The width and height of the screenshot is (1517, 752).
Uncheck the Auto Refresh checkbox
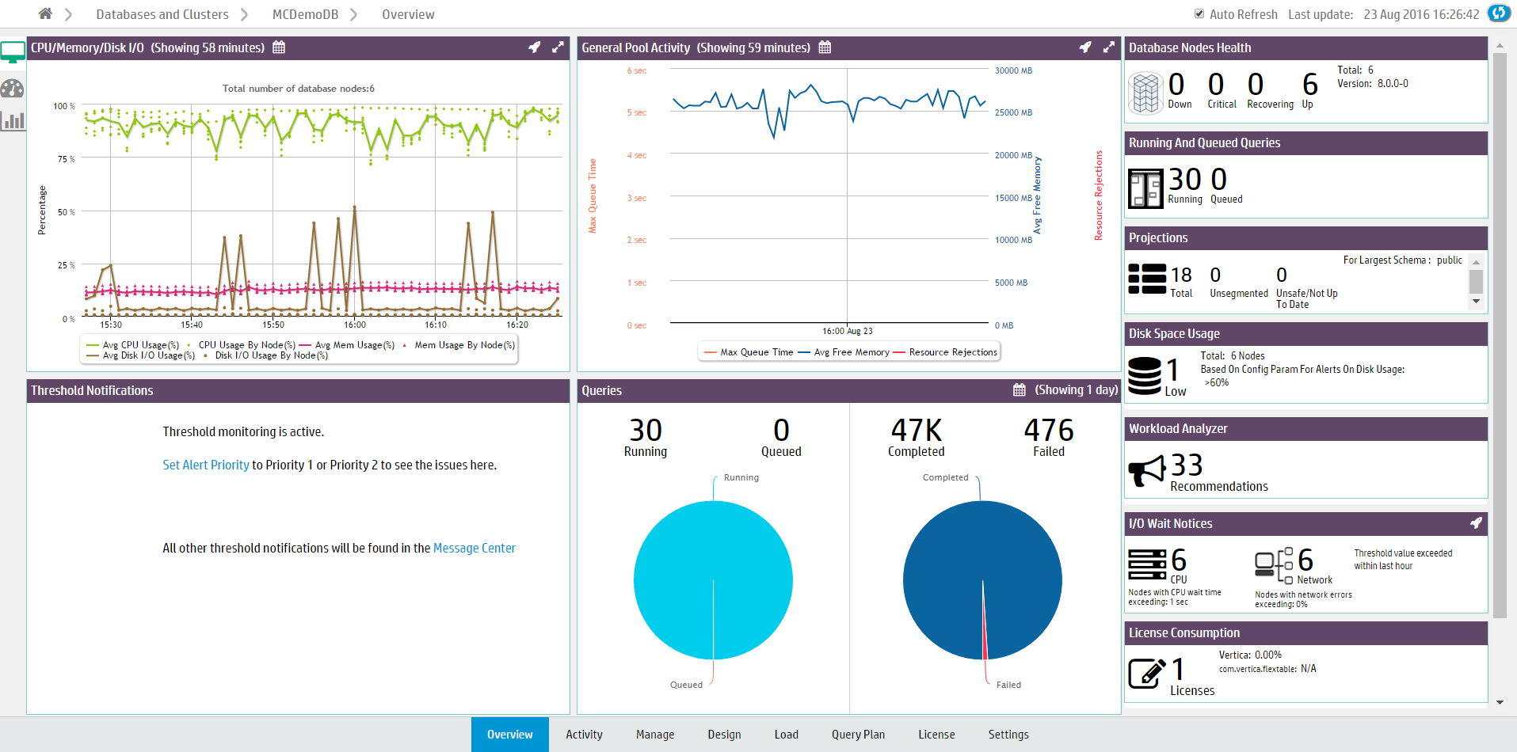click(x=1199, y=14)
